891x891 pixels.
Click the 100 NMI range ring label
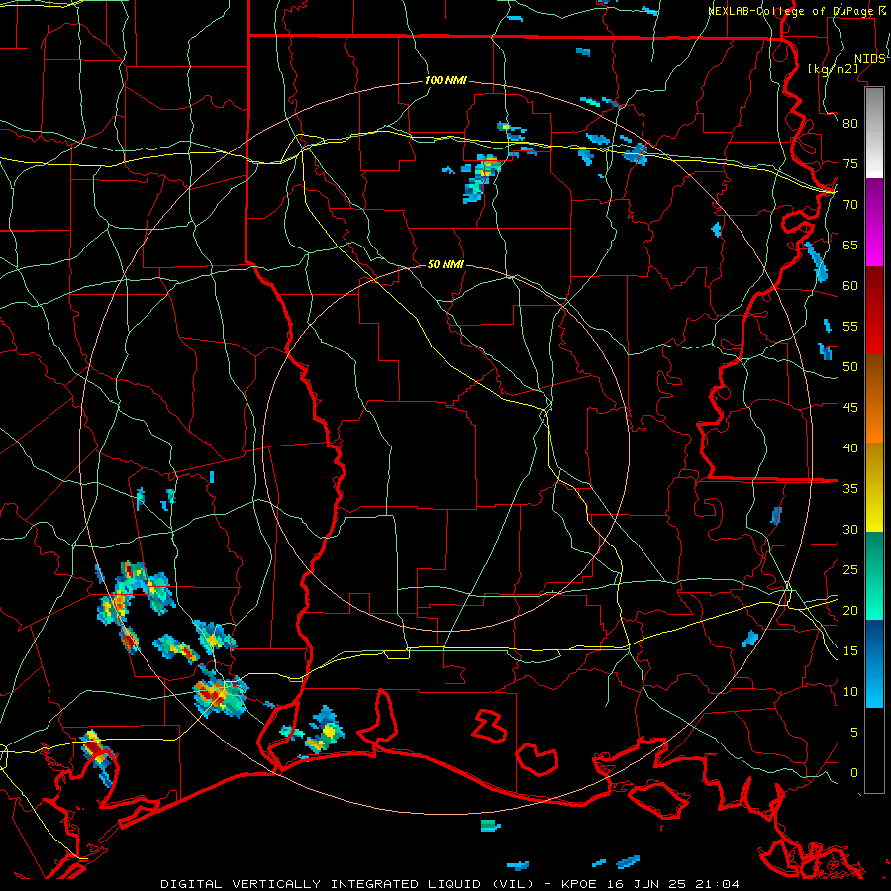tap(445, 80)
